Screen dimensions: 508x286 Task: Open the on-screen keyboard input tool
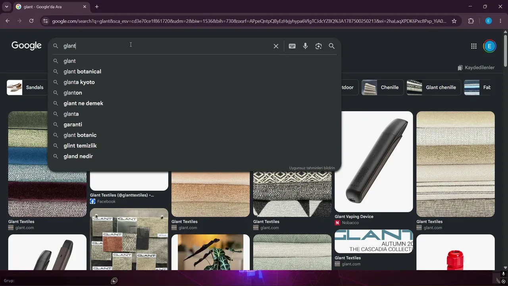pyautogui.click(x=292, y=46)
